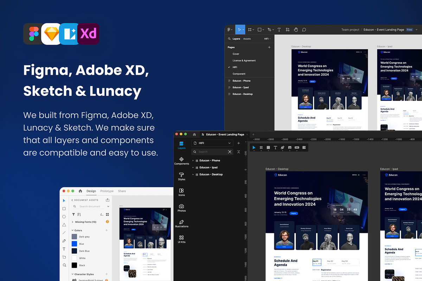Screen dimensions: 422x281
Task: Open the Cover page in Figma
Action: (236, 54)
